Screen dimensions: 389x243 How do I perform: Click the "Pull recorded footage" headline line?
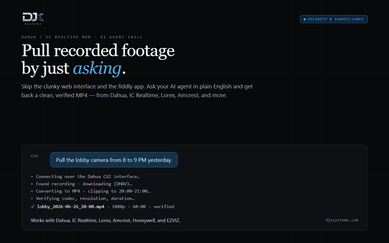[98, 50]
